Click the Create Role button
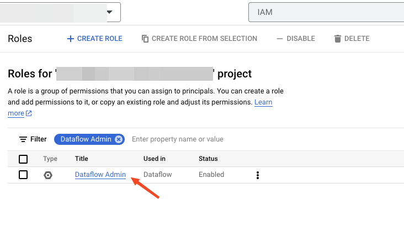Viewport: 404px width, 225px height. (x=94, y=39)
